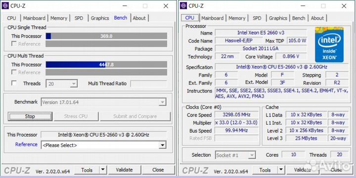Open About tab in left window
The height and width of the screenshot is (178, 356).
(139, 18)
